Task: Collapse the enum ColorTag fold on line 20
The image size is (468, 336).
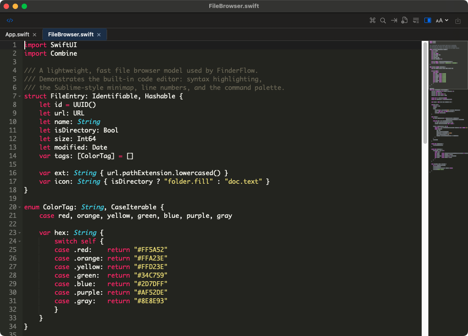Action: [20, 208]
